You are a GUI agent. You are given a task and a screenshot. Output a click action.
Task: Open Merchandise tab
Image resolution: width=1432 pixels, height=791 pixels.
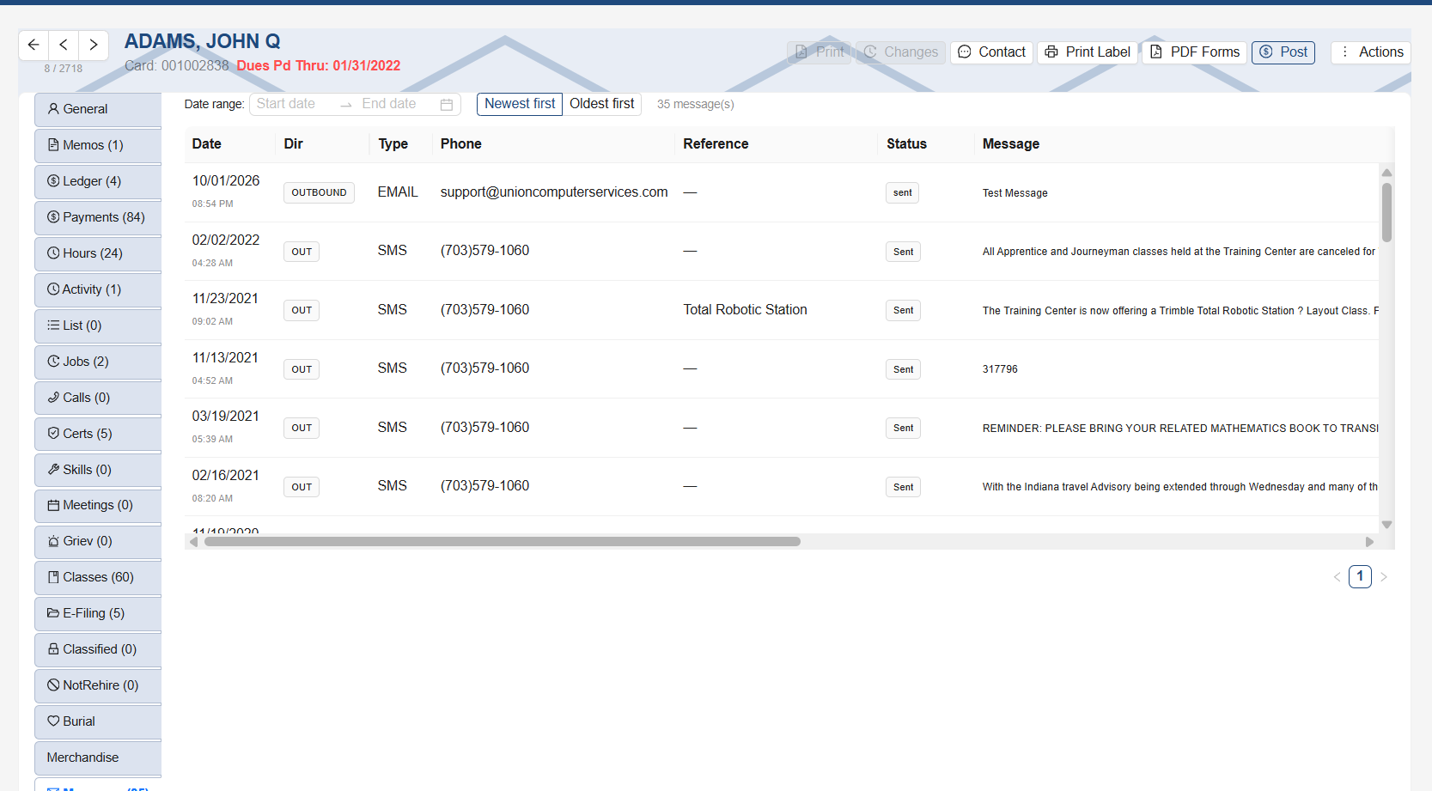98,758
